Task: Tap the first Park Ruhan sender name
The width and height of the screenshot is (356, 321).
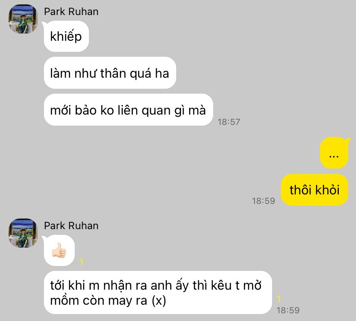Action: tap(71, 12)
